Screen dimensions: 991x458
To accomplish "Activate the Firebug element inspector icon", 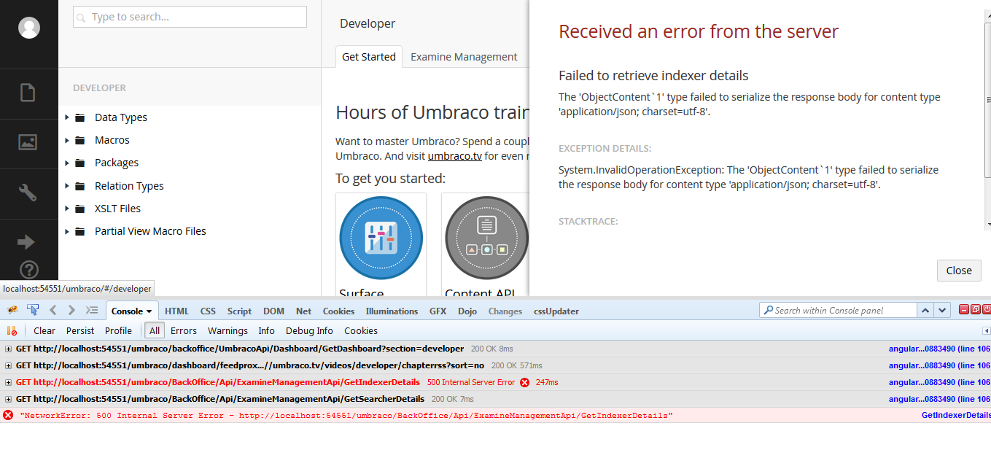I will (33, 310).
